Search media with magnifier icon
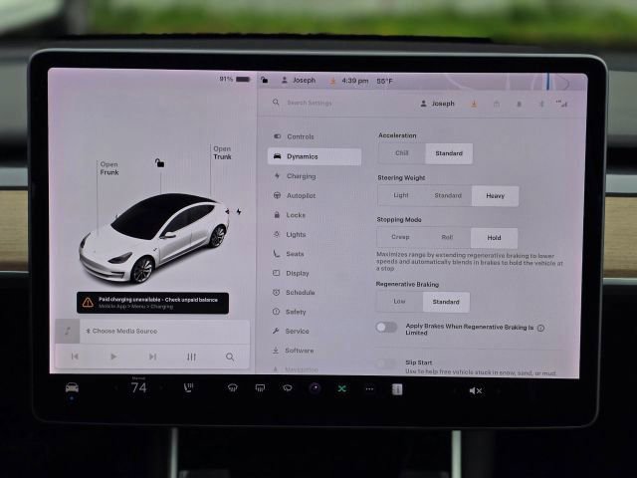Screen dimensions: 637x478 click(x=230, y=357)
